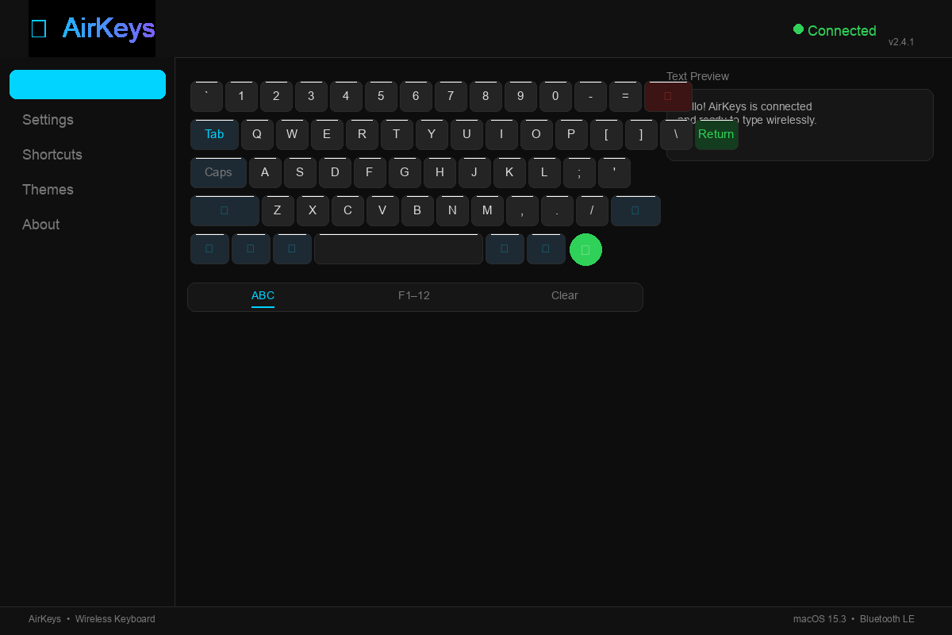Screen dimensions: 952x635
Task: Tap the E key
Action: pyautogui.click(x=327, y=134)
